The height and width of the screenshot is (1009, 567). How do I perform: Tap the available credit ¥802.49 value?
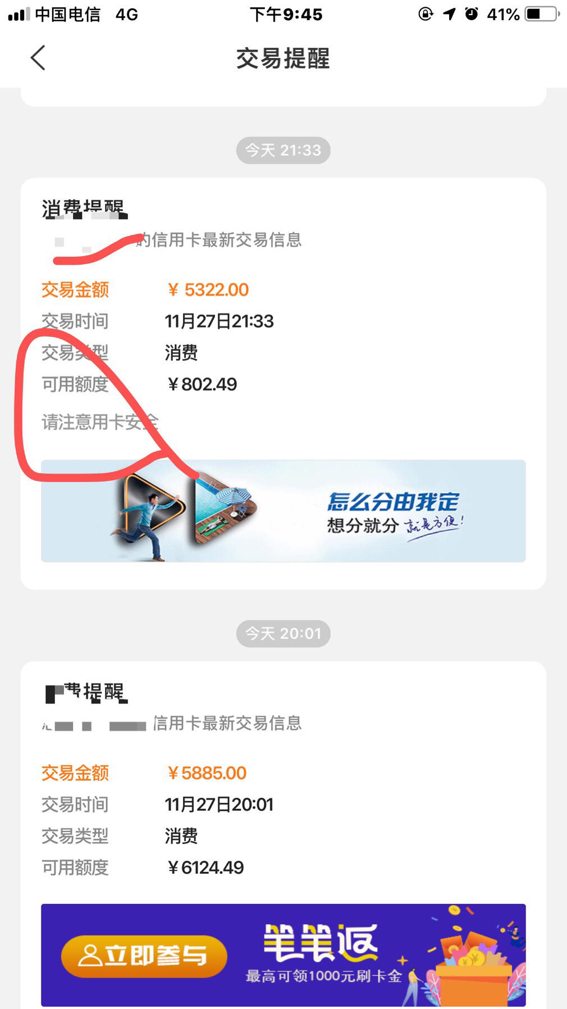pyautogui.click(x=202, y=384)
